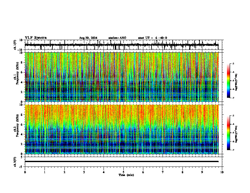Click the "5" tick on ch.3 voltage axis
Screen dimensions: 250x193
(22, 157)
